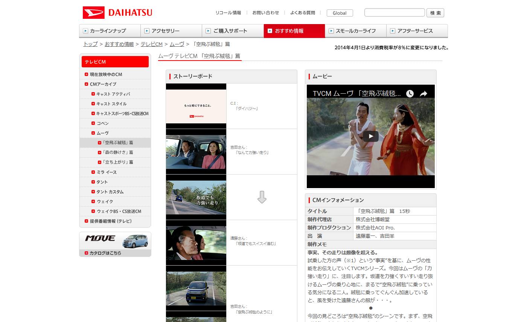The width and height of the screenshot is (527, 322).
Task: Open カーラインナップ menu
Action: 110,31
